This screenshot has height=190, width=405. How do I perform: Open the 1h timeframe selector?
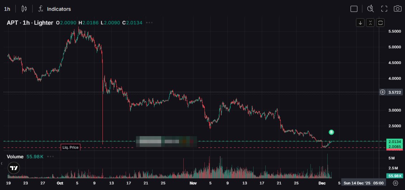click(x=7, y=9)
